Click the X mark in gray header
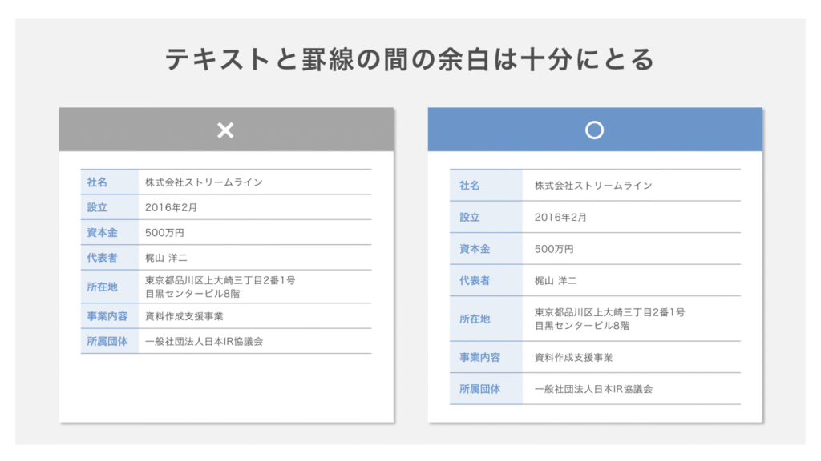Screen dimensions: 821x461 point(225,130)
